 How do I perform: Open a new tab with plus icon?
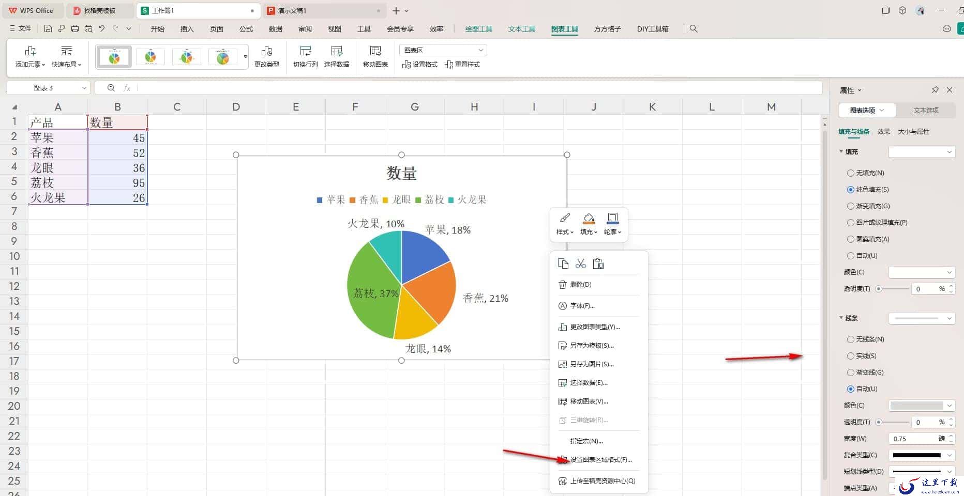click(x=396, y=11)
